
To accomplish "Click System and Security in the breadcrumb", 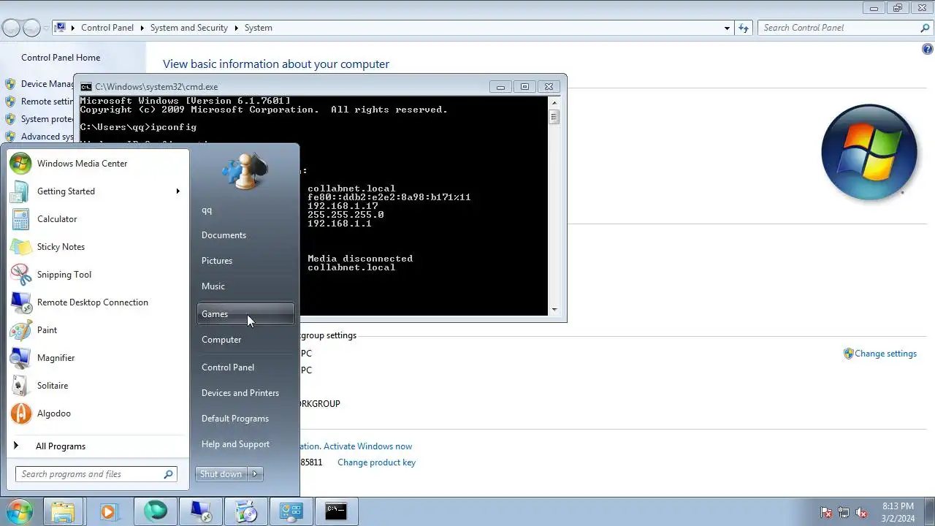I will (x=189, y=28).
